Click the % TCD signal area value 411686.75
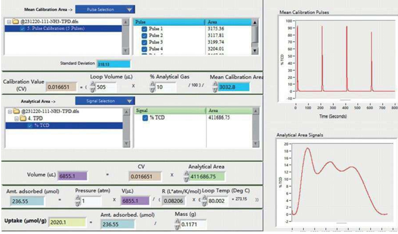The image size is (398, 234). pyautogui.click(x=219, y=118)
